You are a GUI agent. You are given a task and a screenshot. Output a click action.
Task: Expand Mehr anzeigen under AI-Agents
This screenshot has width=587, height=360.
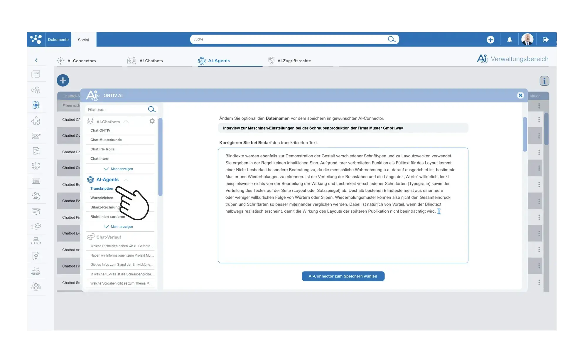pyautogui.click(x=119, y=227)
